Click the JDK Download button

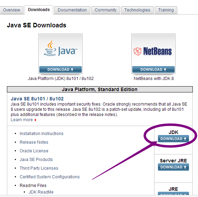pyautogui.click(x=173, y=139)
